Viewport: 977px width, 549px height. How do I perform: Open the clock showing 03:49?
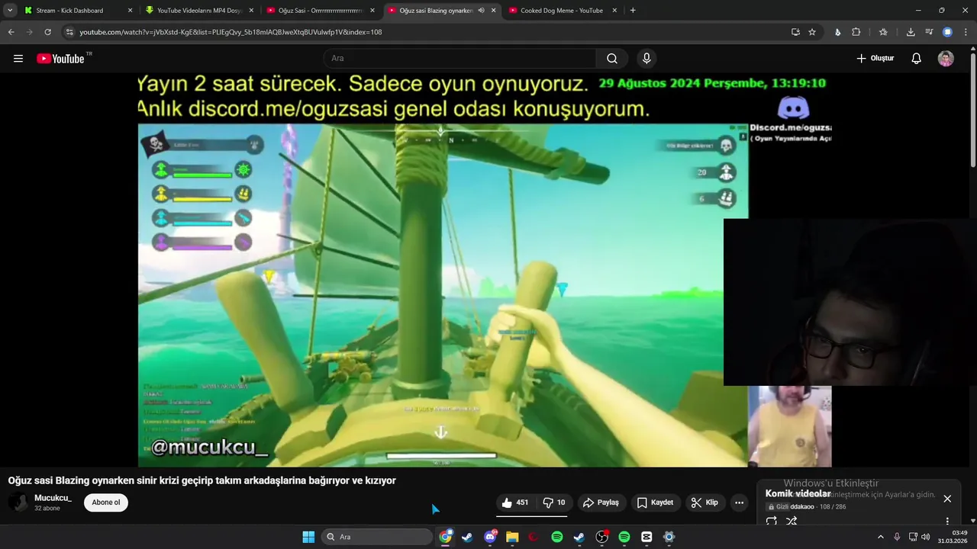[x=953, y=537]
